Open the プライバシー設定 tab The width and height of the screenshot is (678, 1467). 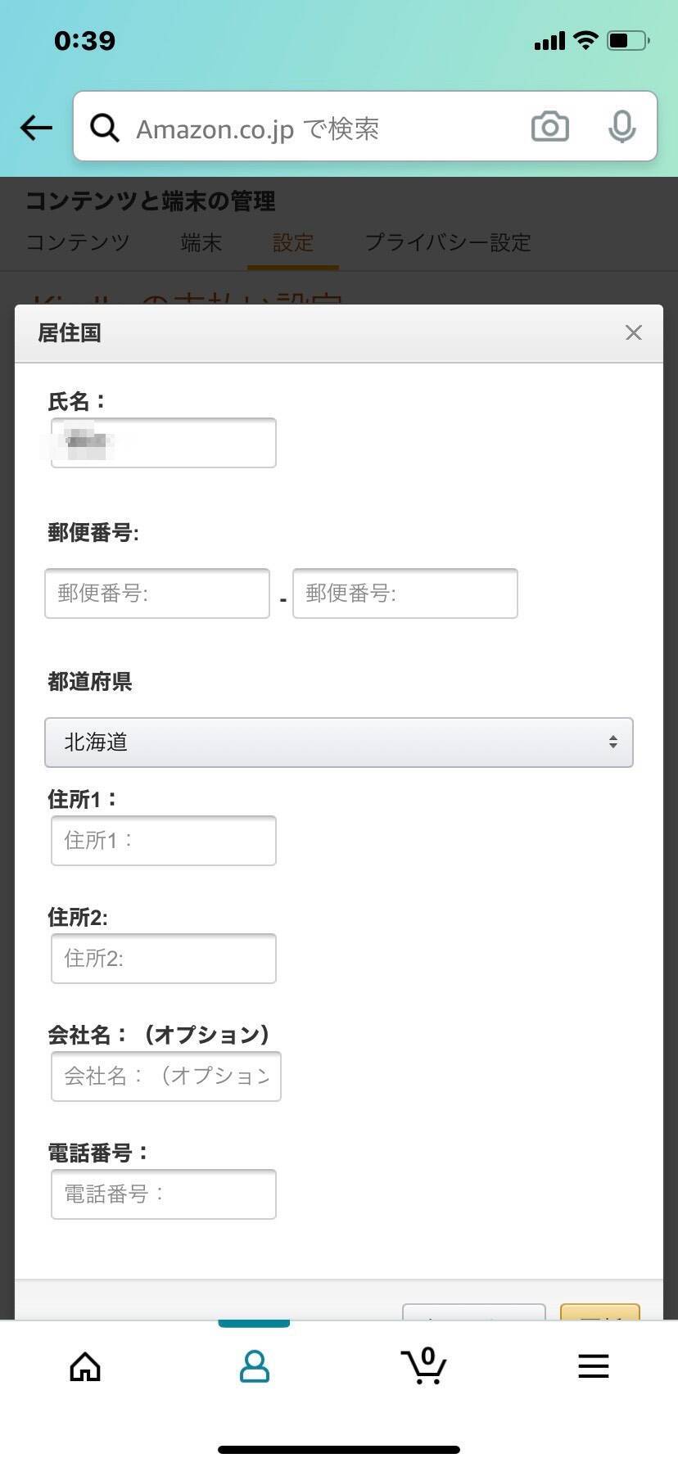click(448, 242)
